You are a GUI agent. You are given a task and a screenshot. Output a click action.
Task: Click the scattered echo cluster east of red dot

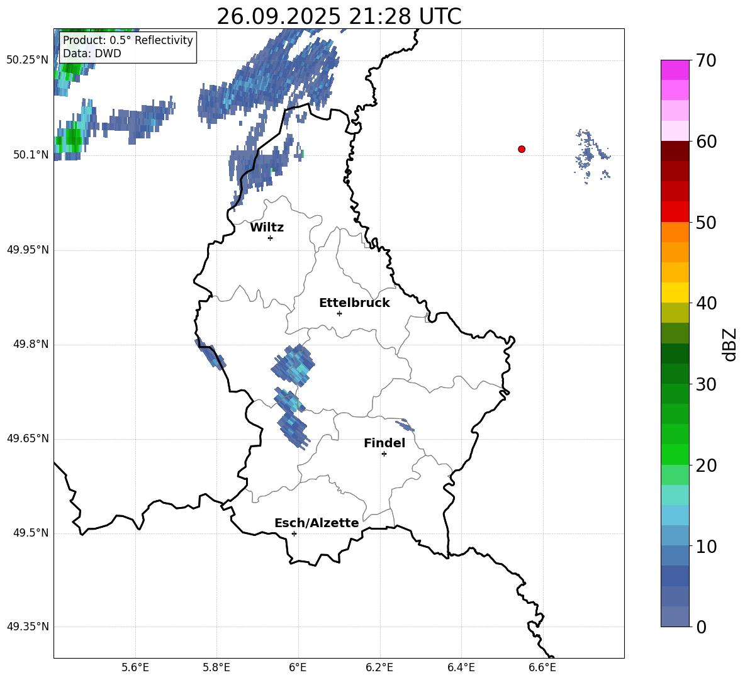(x=590, y=155)
